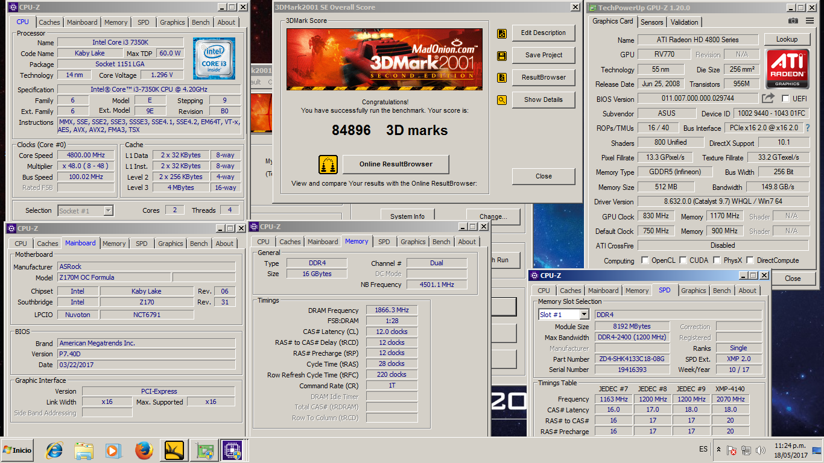Open the volume speaker tray icon
Viewport: 824px width, 463px height.
761,450
